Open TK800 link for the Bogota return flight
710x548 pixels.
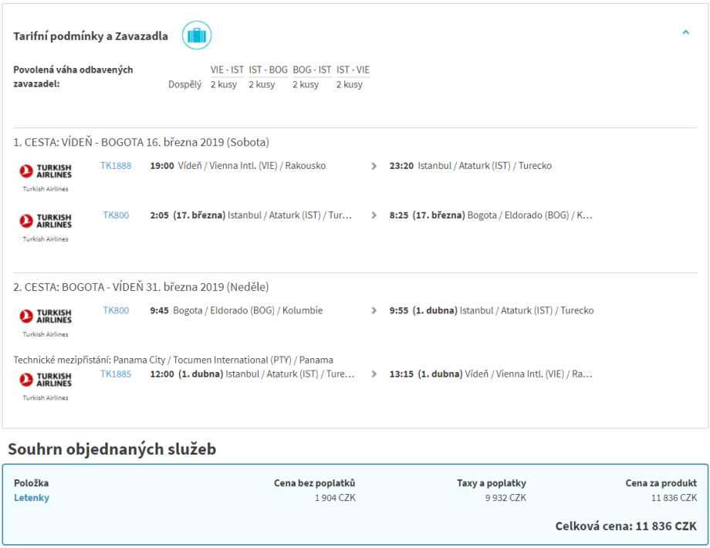116,311
